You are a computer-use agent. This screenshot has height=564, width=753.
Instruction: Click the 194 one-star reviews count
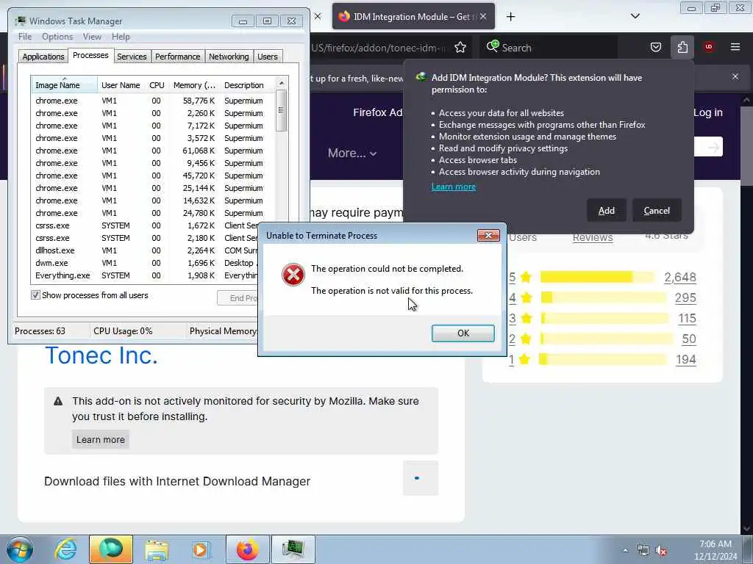(x=686, y=360)
